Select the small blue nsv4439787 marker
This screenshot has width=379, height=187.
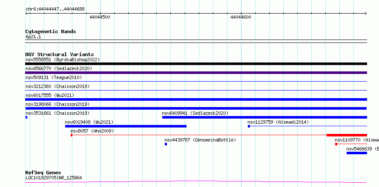[166, 144]
